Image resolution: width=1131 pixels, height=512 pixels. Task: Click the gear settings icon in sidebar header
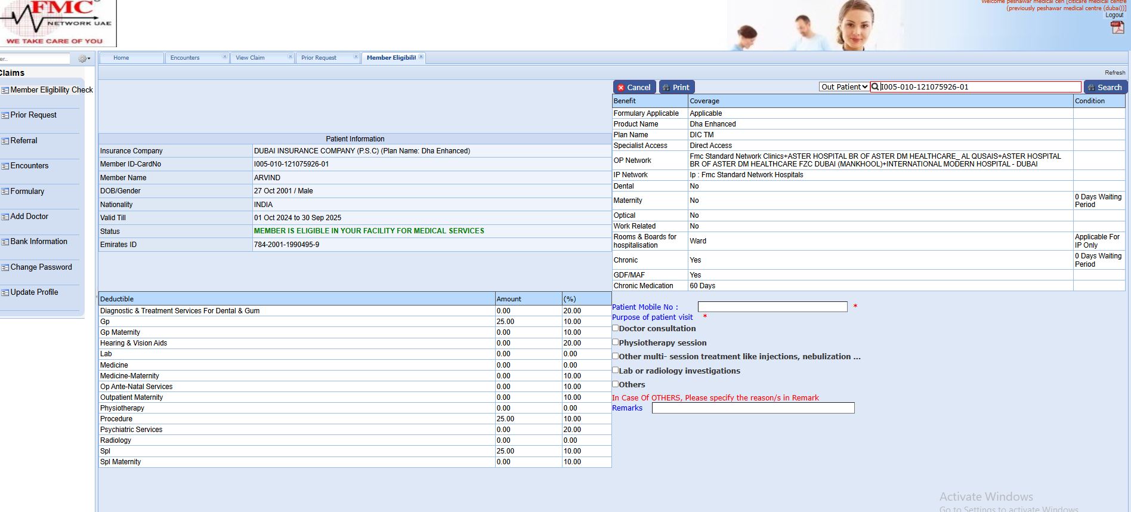point(83,58)
